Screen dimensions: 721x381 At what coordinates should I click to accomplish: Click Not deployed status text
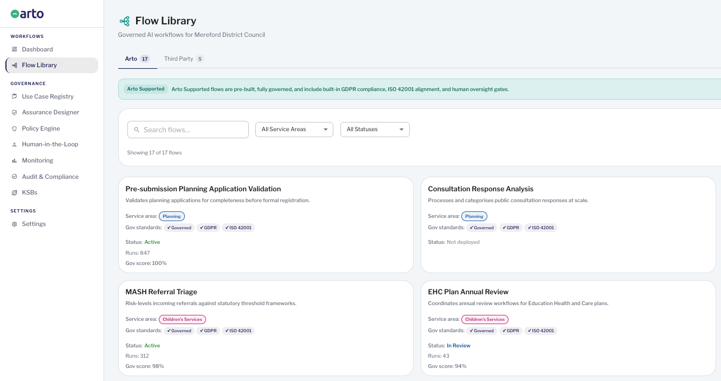(x=463, y=242)
